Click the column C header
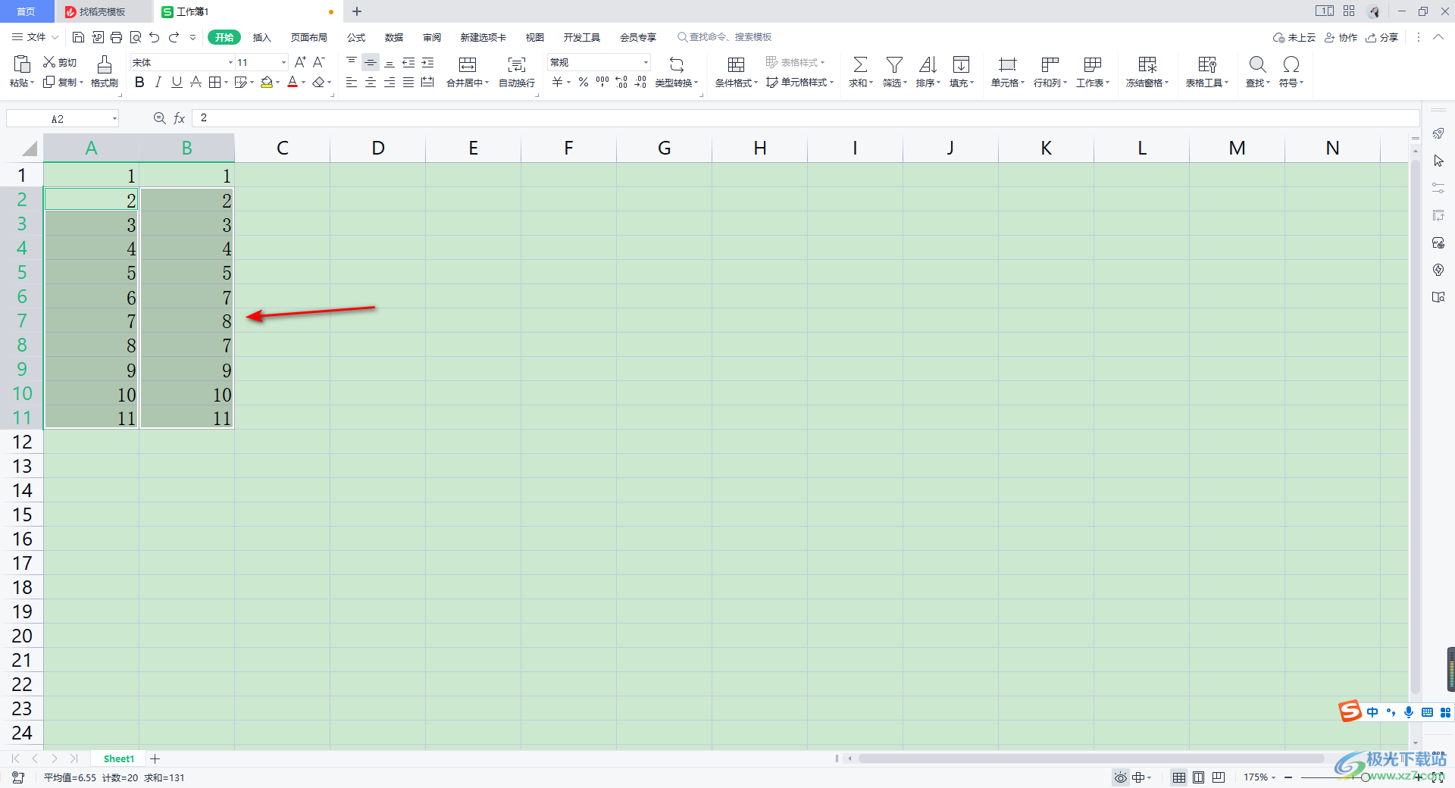The height and width of the screenshot is (788, 1455). point(283,148)
